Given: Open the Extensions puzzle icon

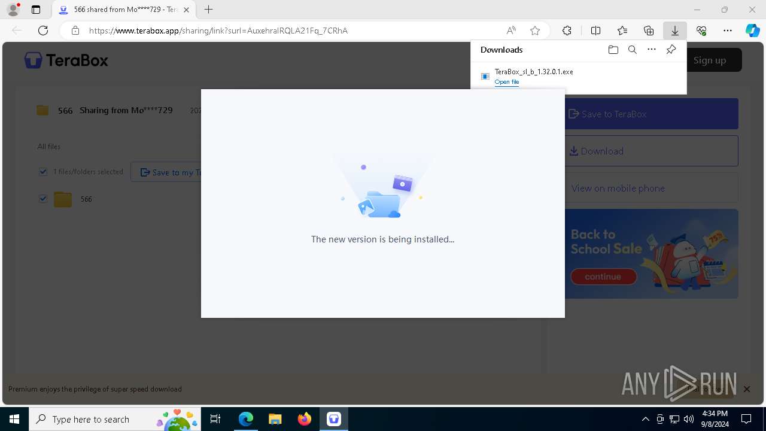Looking at the screenshot, I should [x=567, y=31].
